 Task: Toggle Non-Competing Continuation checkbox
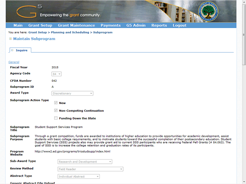click(56, 110)
